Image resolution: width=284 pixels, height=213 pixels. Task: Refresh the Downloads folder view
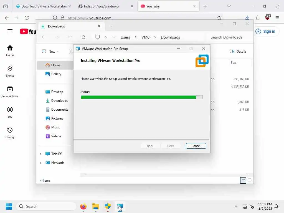click(x=83, y=37)
